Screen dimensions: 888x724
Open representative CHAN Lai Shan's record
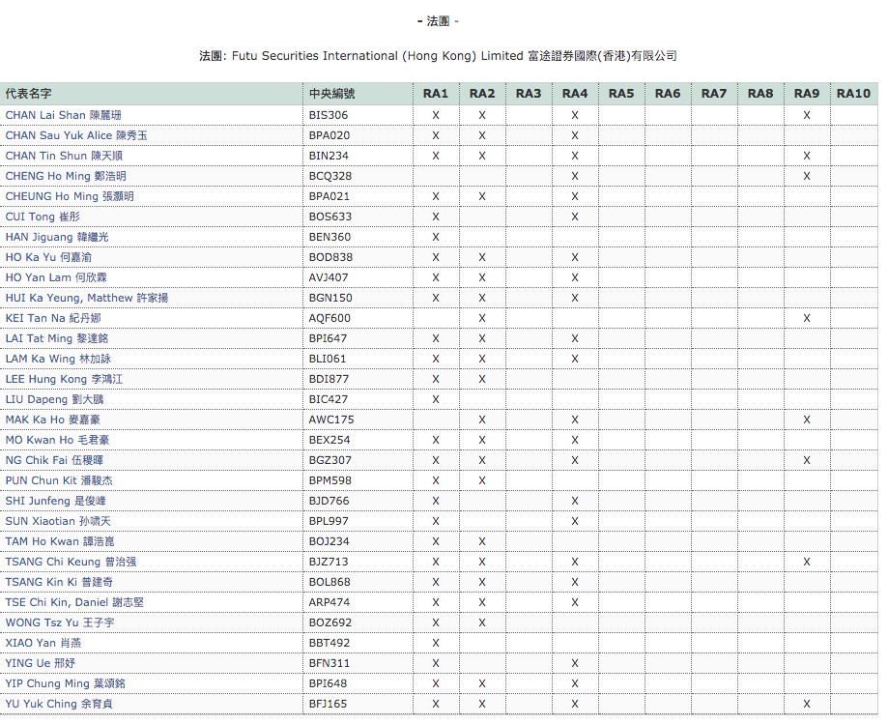64,115
